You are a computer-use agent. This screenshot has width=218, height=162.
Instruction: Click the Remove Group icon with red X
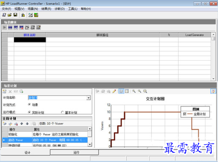[21, 27]
